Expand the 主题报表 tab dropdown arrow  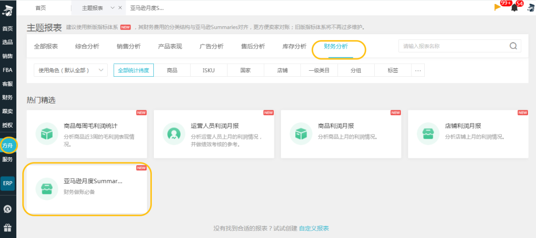point(113,8)
